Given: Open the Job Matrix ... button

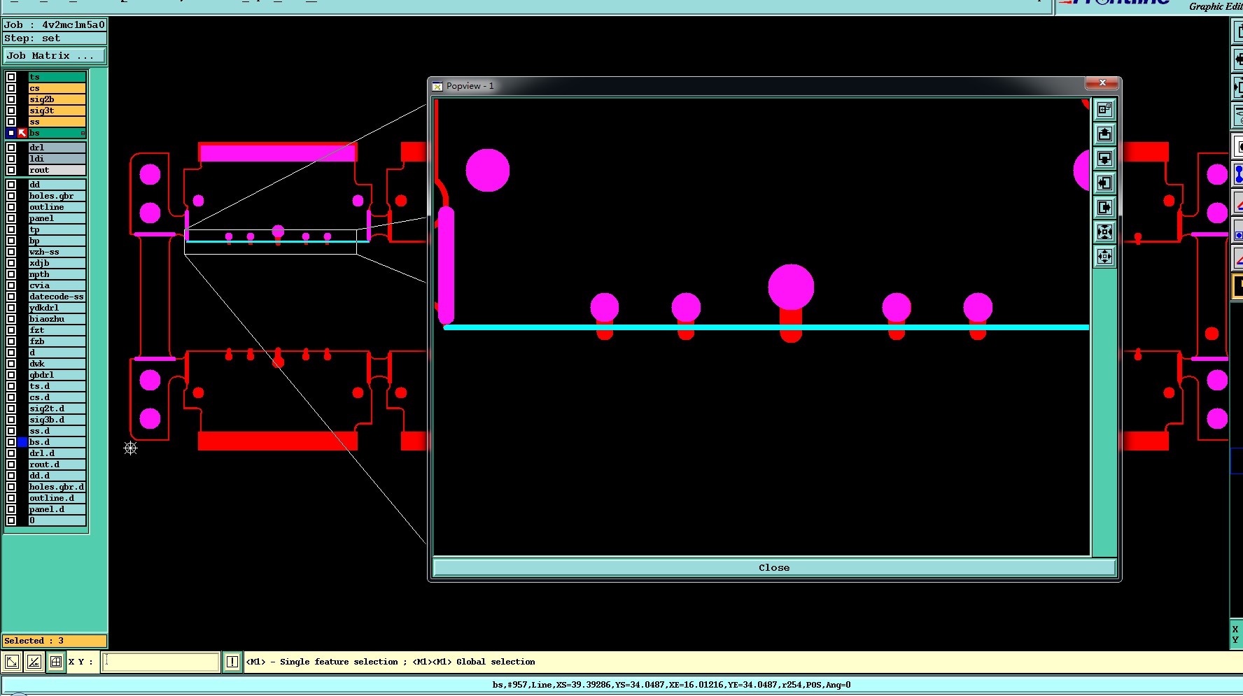Looking at the screenshot, I should pos(55,55).
